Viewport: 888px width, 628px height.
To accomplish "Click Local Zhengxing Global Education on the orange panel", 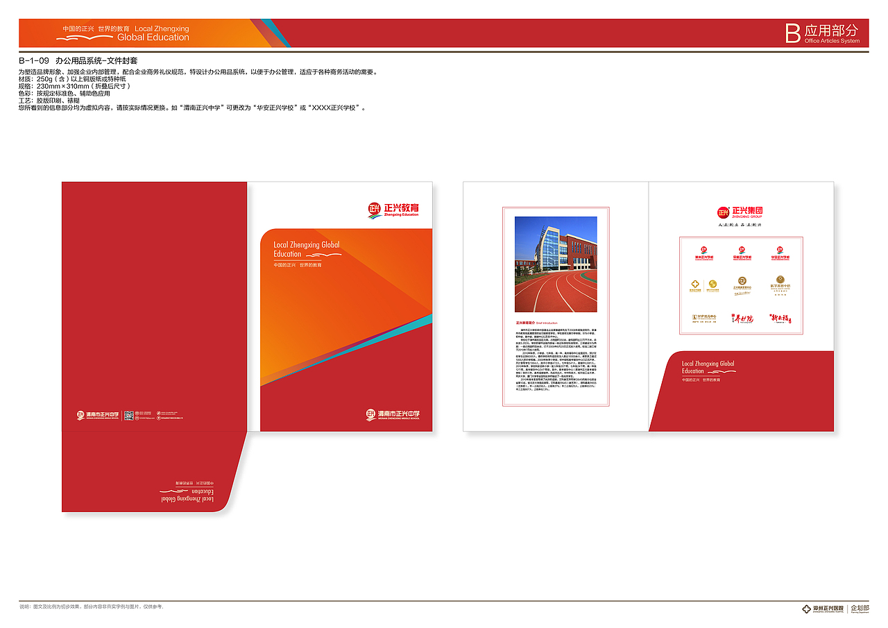I will coord(307,249).
